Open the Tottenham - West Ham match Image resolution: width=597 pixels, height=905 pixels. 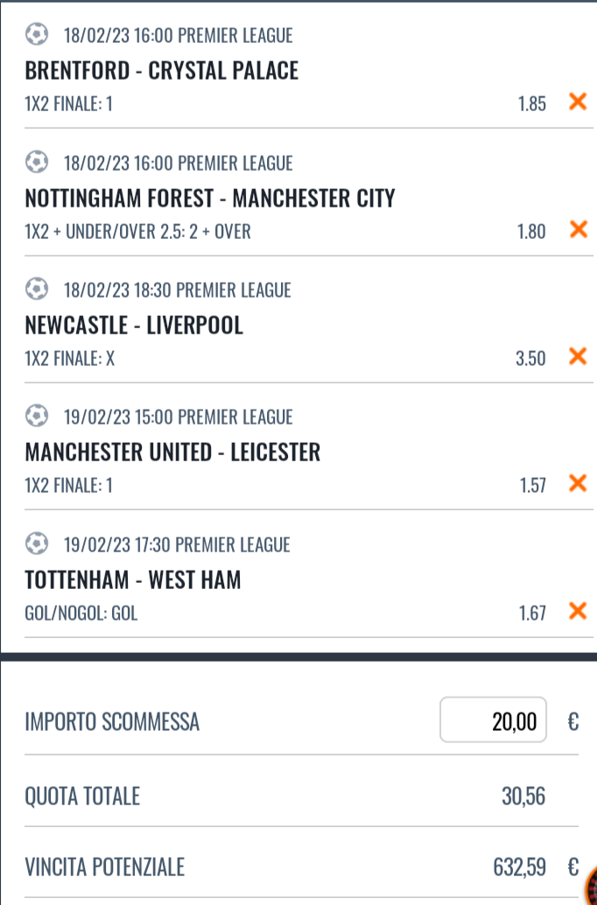click(133, 579)
